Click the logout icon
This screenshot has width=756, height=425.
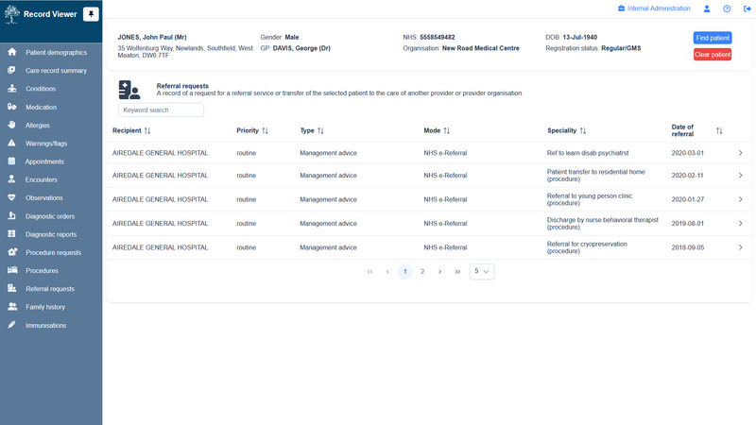pyautogui.click(x=747, y=8)
